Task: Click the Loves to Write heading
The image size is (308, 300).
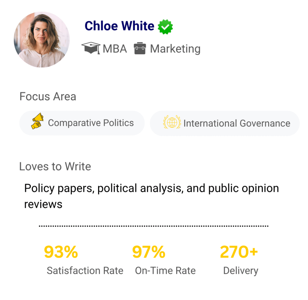Action: coord(55,167)
